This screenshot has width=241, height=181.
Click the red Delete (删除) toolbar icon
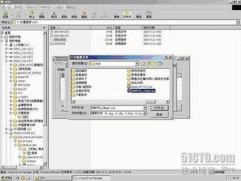tap(84, 15)
